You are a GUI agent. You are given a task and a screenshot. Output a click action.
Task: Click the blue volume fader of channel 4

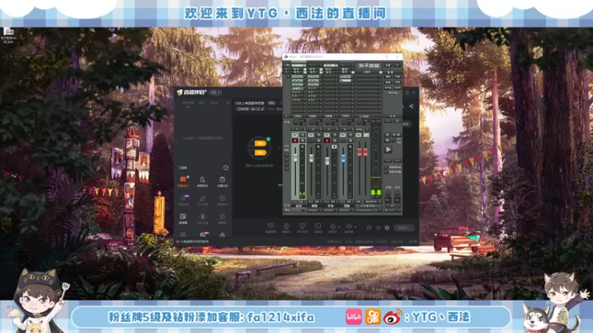pyautogui.click(x=343, y=158)
